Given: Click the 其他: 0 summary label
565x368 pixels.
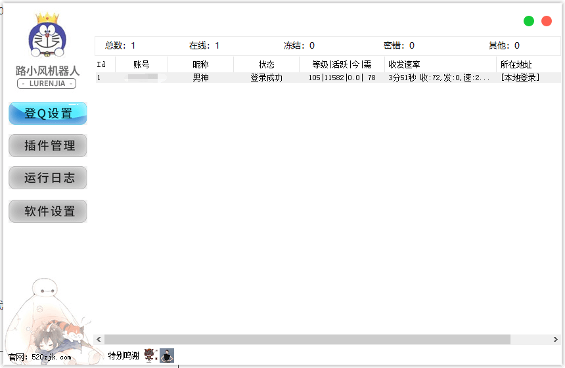Looking at the screenshot, I should (504, 45).
